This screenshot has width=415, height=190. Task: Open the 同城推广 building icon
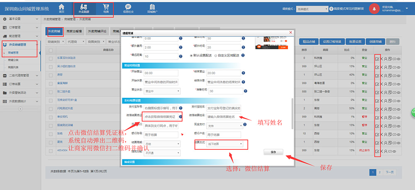pyautogui.click(x=152, y=8)
